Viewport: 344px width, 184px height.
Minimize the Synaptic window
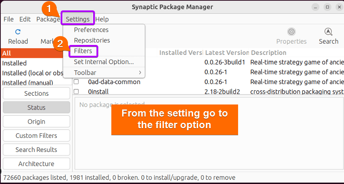click(x=316, y=7)
